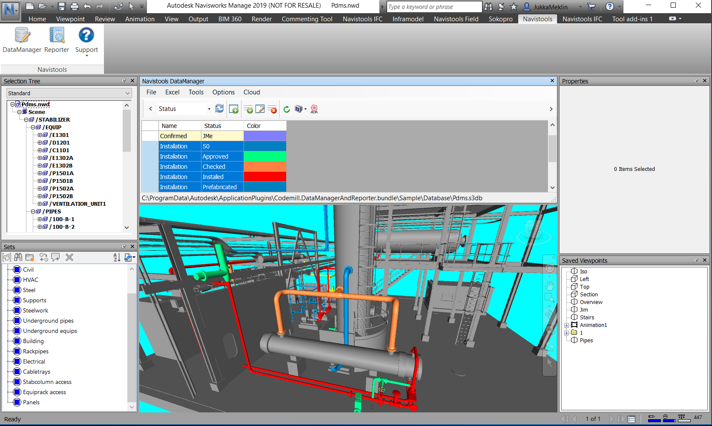Sort the sets with the A-Z icon
712x426 pixels.
(117, 257)
